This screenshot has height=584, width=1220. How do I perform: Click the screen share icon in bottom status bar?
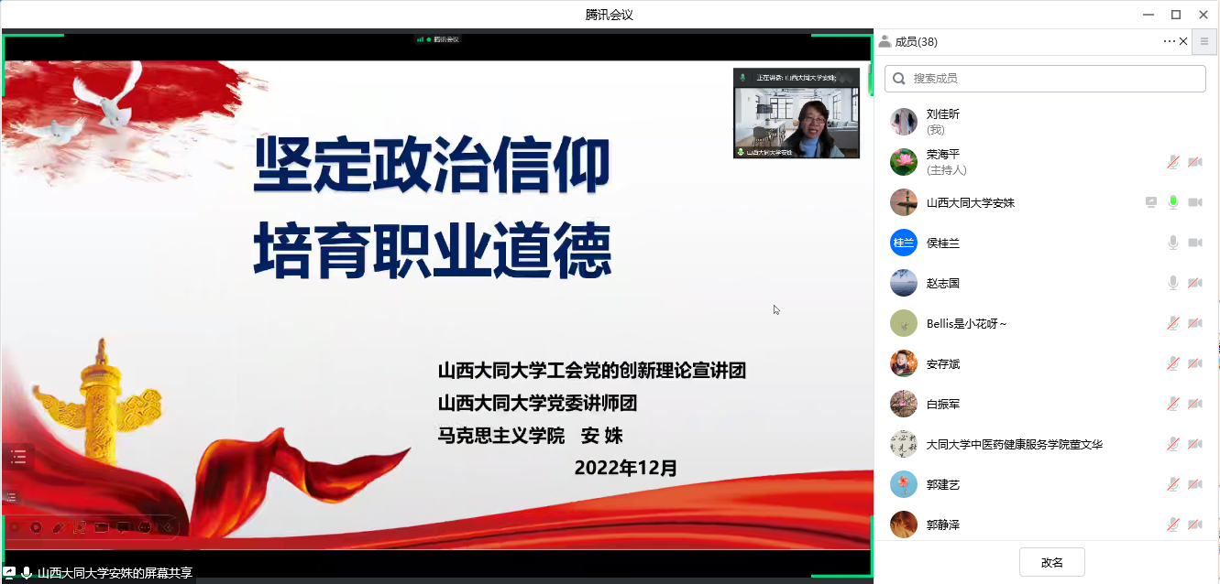click(x=9, y=573)
